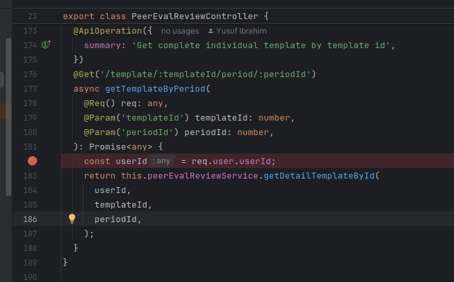Click the @Param('periodId') decorator
Screen dimensions: 454x282
tap(131, 132)
